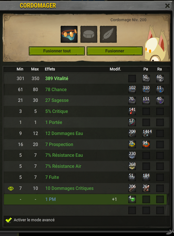Click the Fusionner button

(114, 51)
